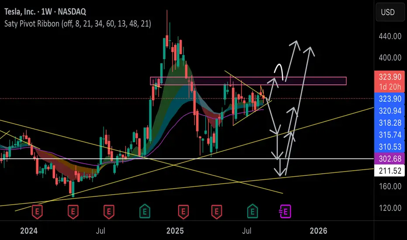Viewport: 407px width, 240px height.
Task: Click the 2026 label on the time axis
Action: click(x=318, y=231)
